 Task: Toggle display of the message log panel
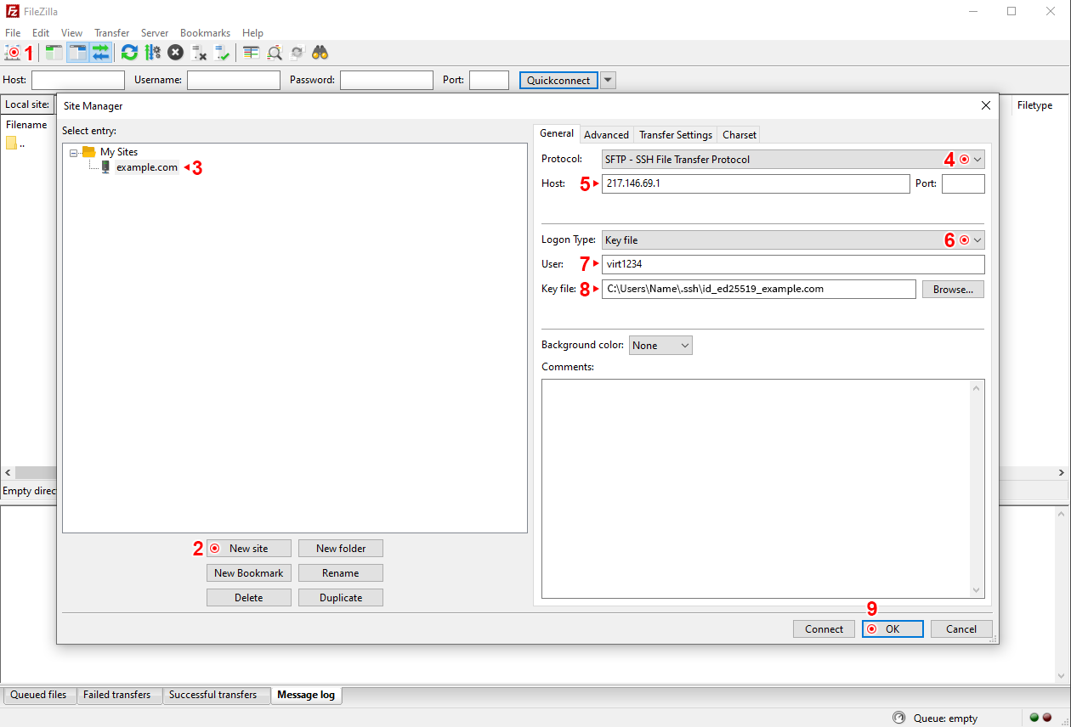(x=53, y=52)
